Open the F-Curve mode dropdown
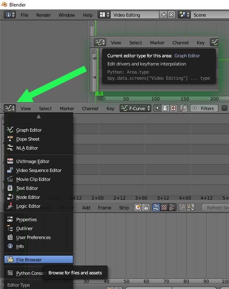Screen dimensions: 229x289 (135, 109)
